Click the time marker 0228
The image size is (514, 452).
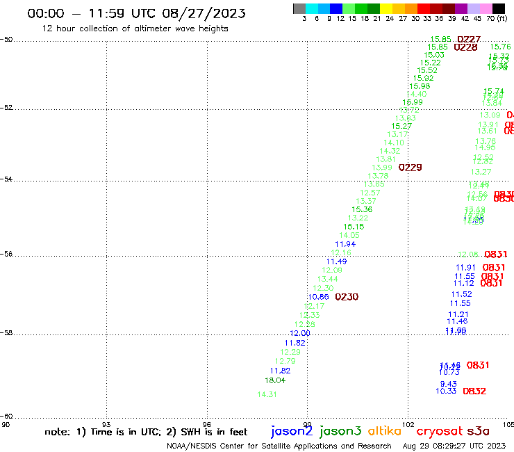click(465, 47)
